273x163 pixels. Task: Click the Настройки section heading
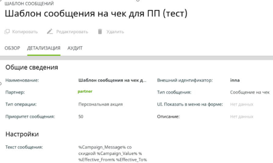pos(22,134)
